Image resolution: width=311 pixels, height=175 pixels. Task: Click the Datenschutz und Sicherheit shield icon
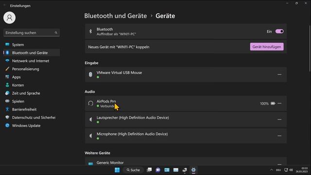7,117
